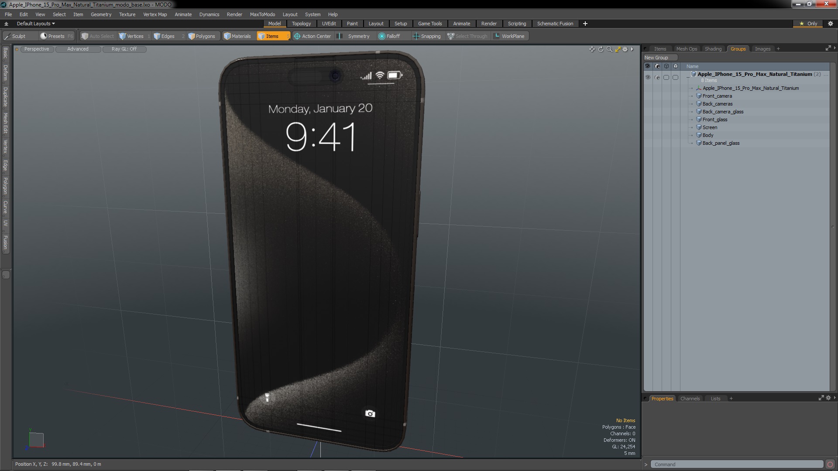Click the viewport rotate icon
The width and height of the screenshot is (838, 471).
[601, 49]
